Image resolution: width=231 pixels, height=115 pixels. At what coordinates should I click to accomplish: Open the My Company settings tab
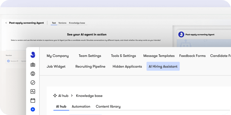coord(57,56)
